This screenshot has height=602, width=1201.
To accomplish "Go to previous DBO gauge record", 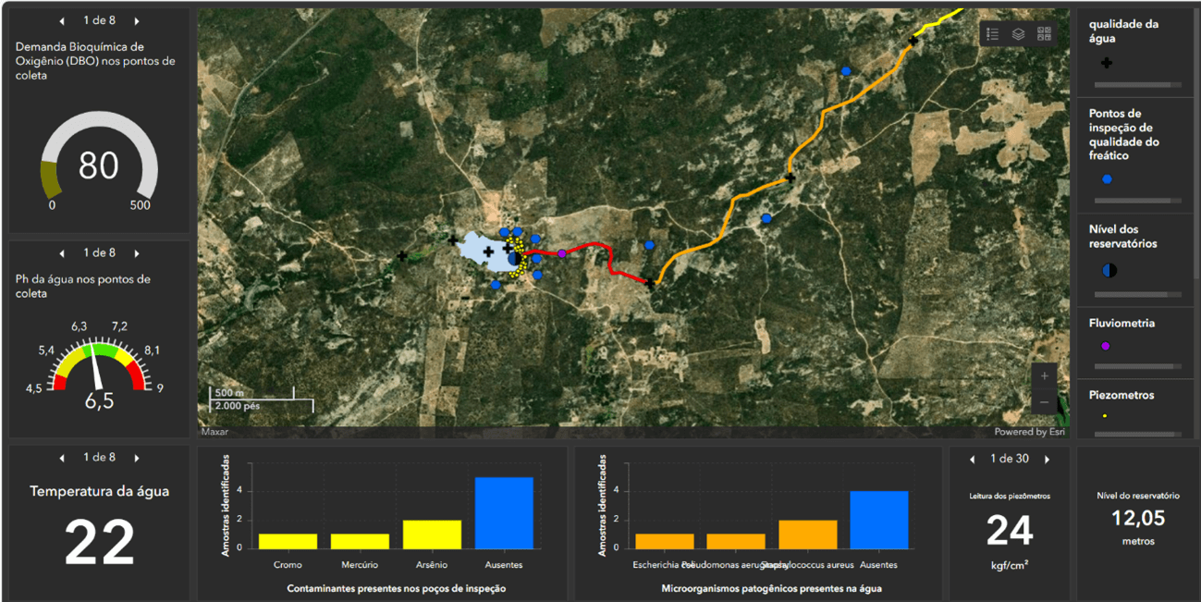I will pos(62,20).
